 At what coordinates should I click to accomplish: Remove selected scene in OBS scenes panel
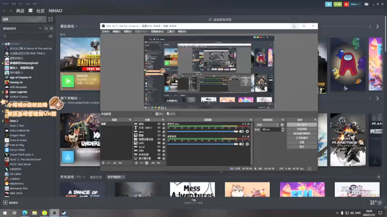tap(108, 163)
